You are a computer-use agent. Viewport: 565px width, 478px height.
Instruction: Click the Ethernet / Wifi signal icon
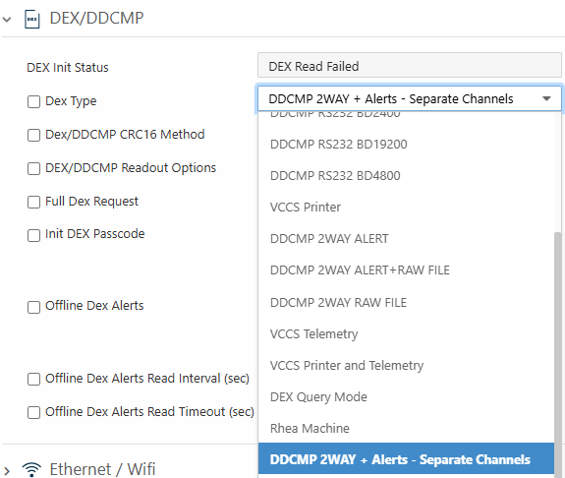[x=31, y=469]
